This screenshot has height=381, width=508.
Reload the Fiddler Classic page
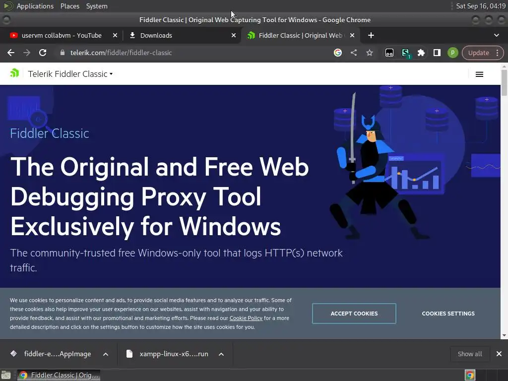43,53
